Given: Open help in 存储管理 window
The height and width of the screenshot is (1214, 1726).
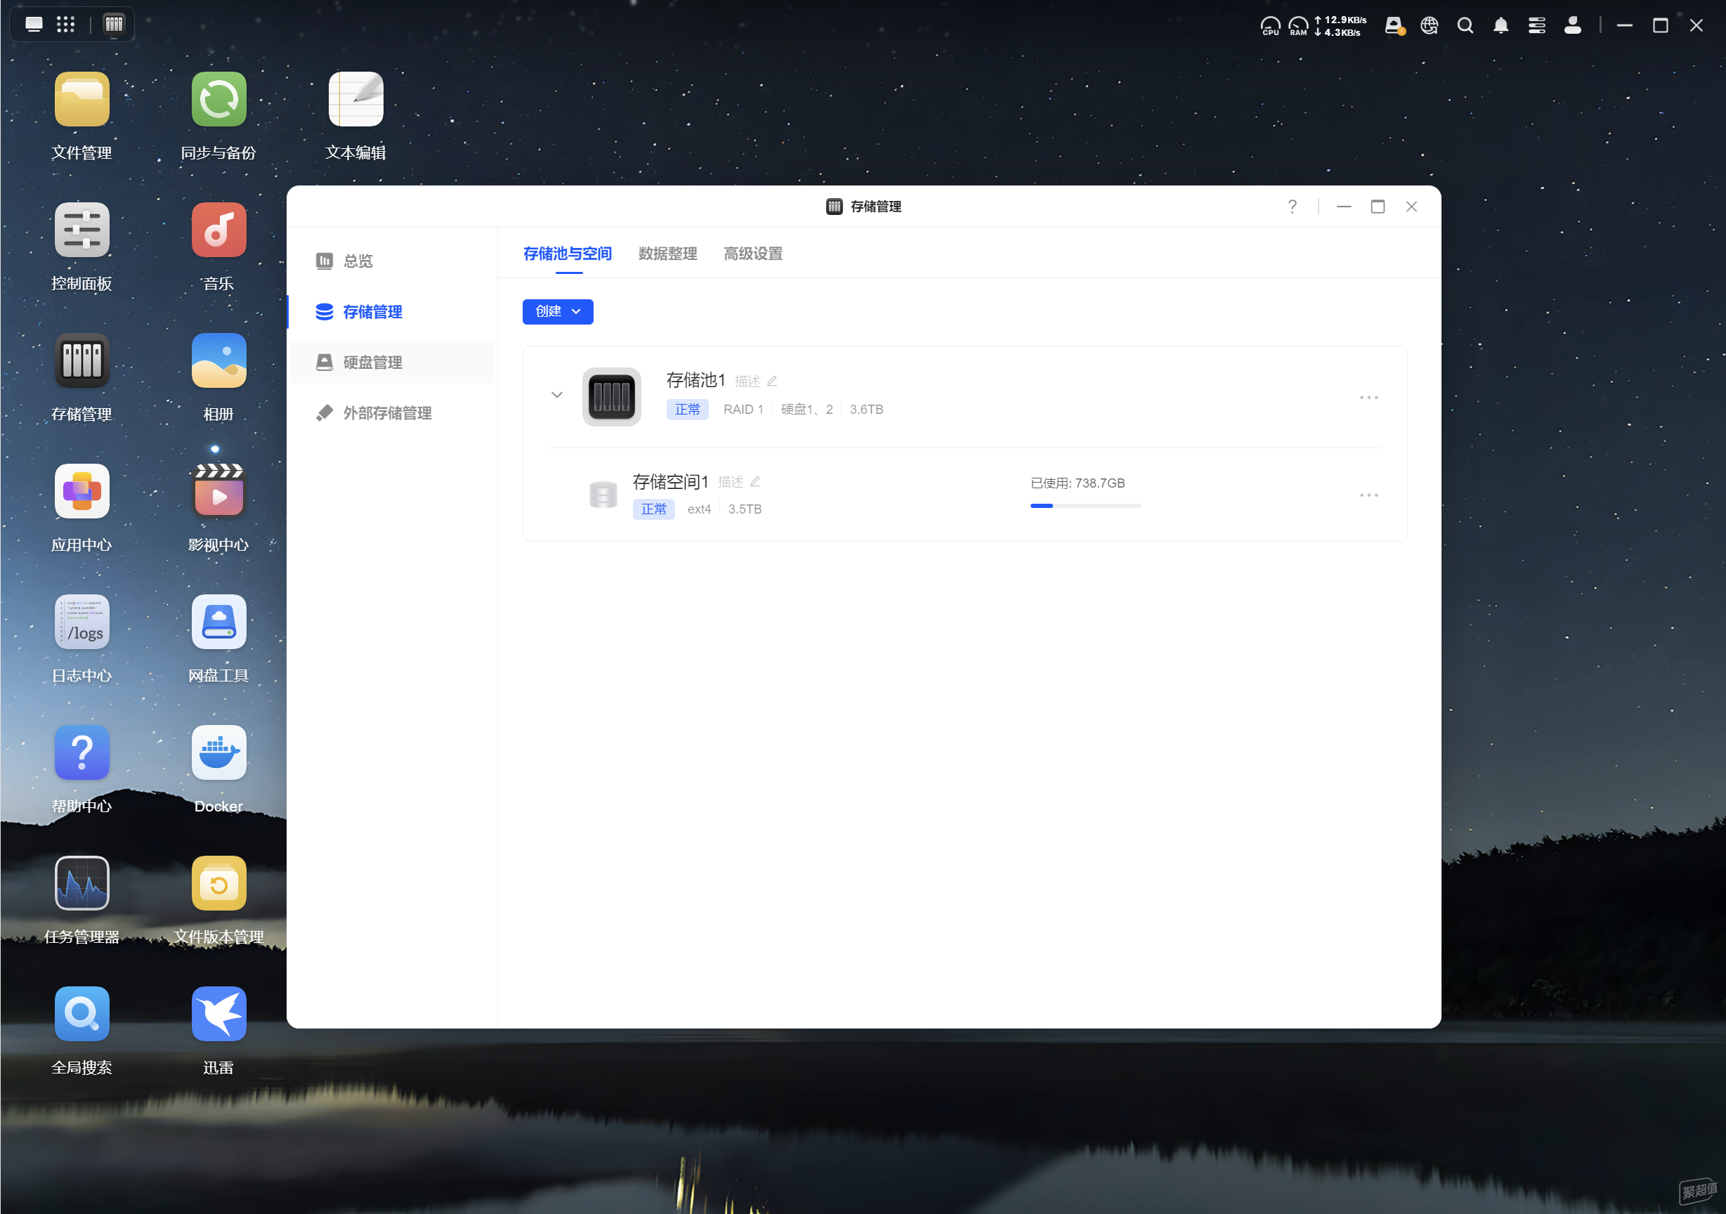Looking at the screenshot, I should (1293, 206).
